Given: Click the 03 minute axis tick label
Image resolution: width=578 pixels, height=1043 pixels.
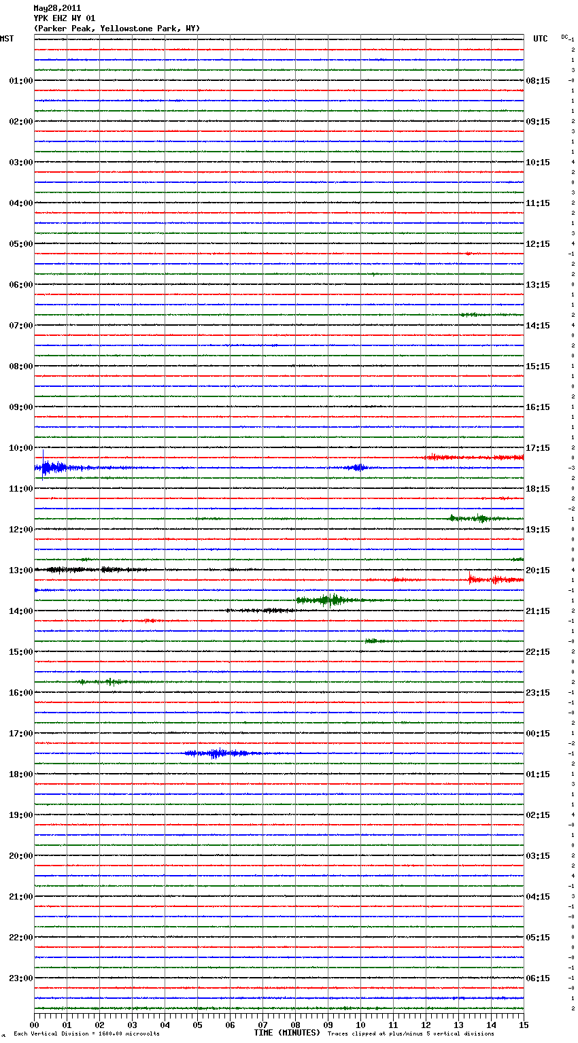Looking at the screenshot, I should click(x=132, y=1025).
